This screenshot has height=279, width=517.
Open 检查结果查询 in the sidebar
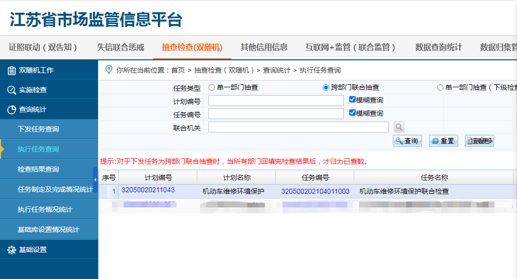38,169
